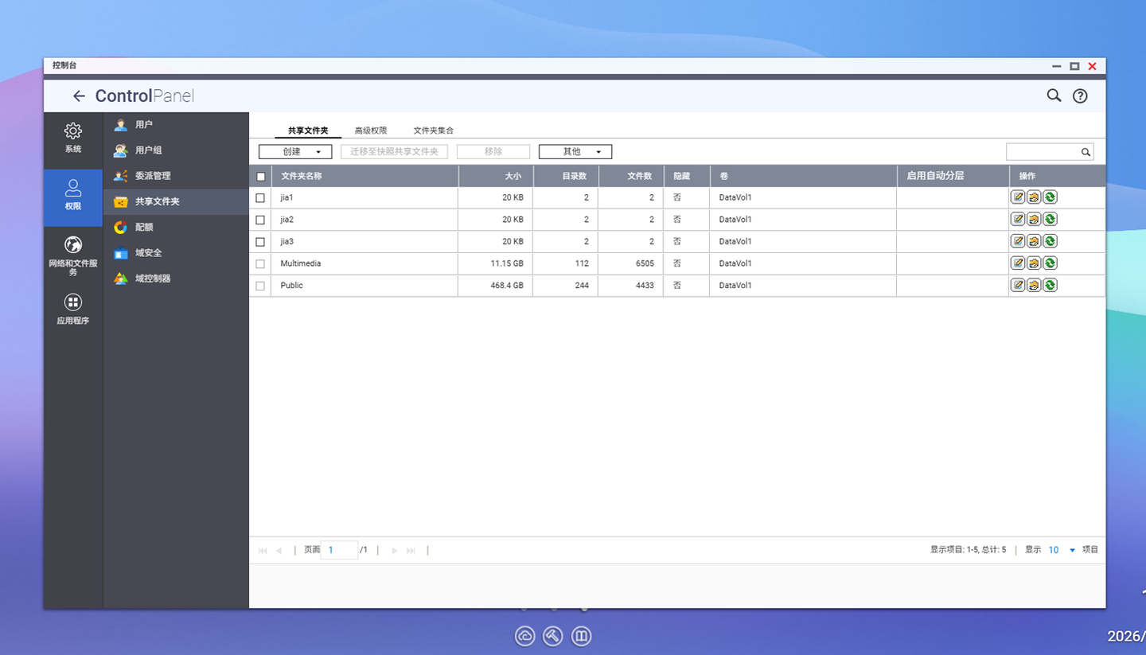
Task: Sort by the 大小 column header
Action: pos(495,176)
